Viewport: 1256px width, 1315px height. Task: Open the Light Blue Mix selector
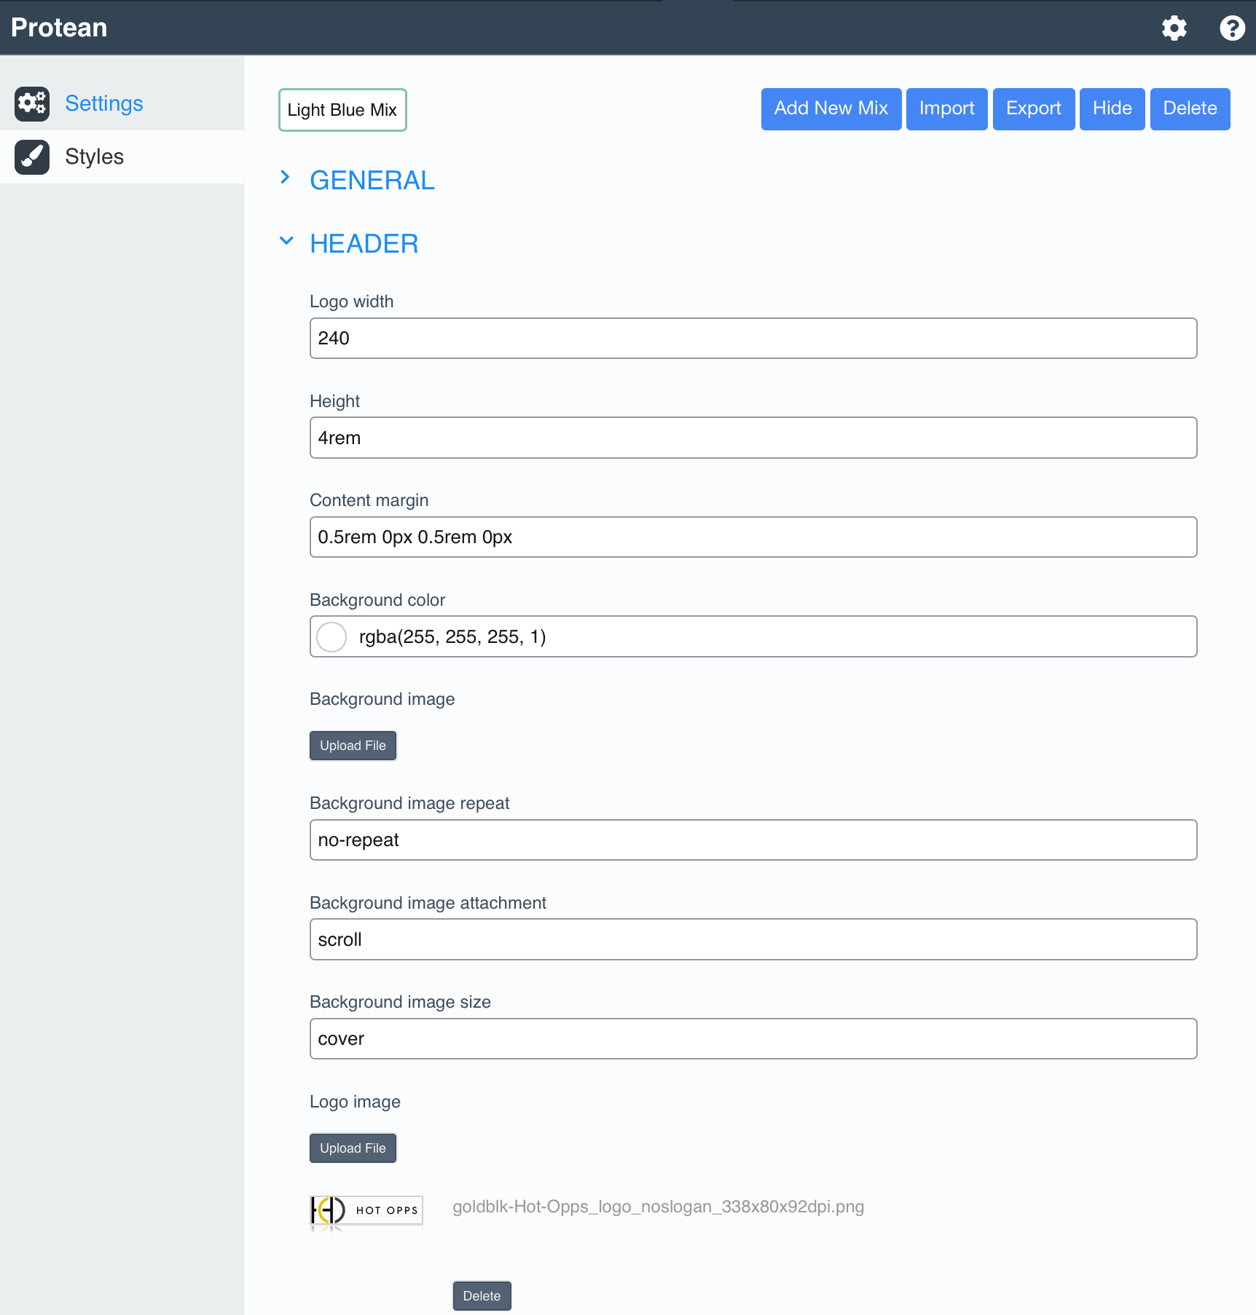click(342, 110)
